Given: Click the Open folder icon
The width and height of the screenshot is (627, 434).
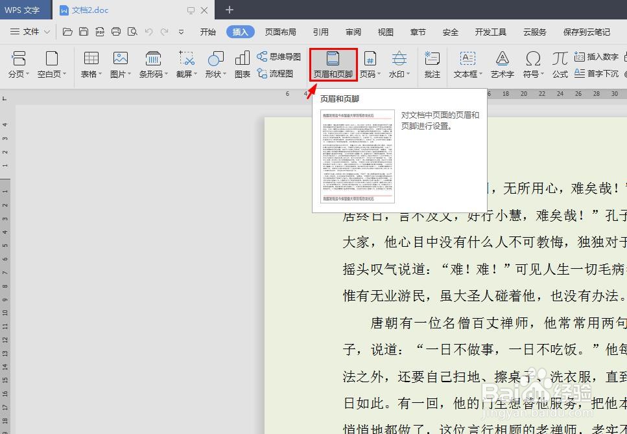Looking at the screenshot, I should coord(67,32).
